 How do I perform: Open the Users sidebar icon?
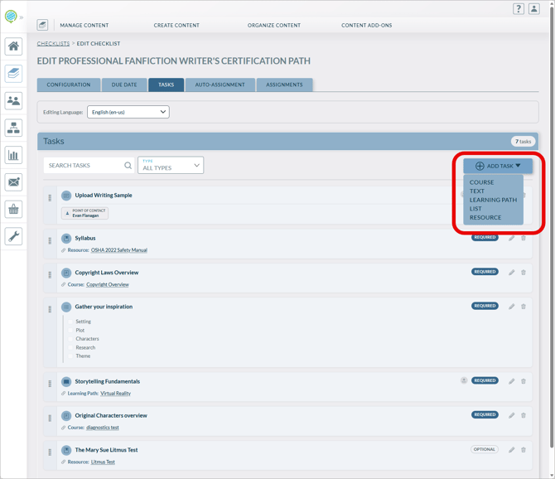pyautogui.click(x=13, y=100)
